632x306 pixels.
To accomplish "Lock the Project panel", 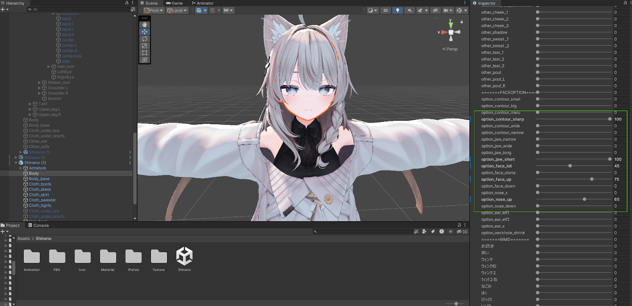I will tap(459, 225).
